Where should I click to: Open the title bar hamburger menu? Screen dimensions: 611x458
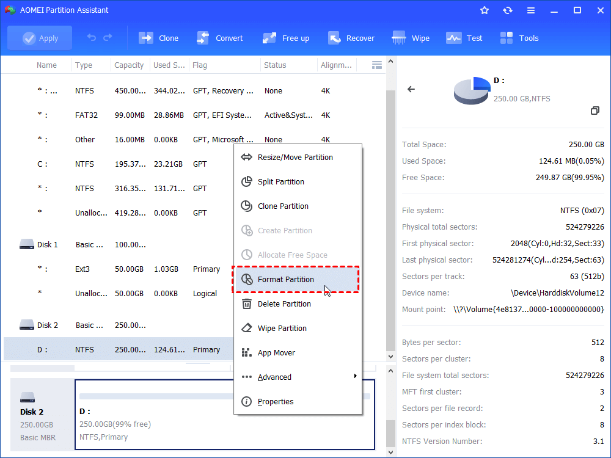click(531, 10)
